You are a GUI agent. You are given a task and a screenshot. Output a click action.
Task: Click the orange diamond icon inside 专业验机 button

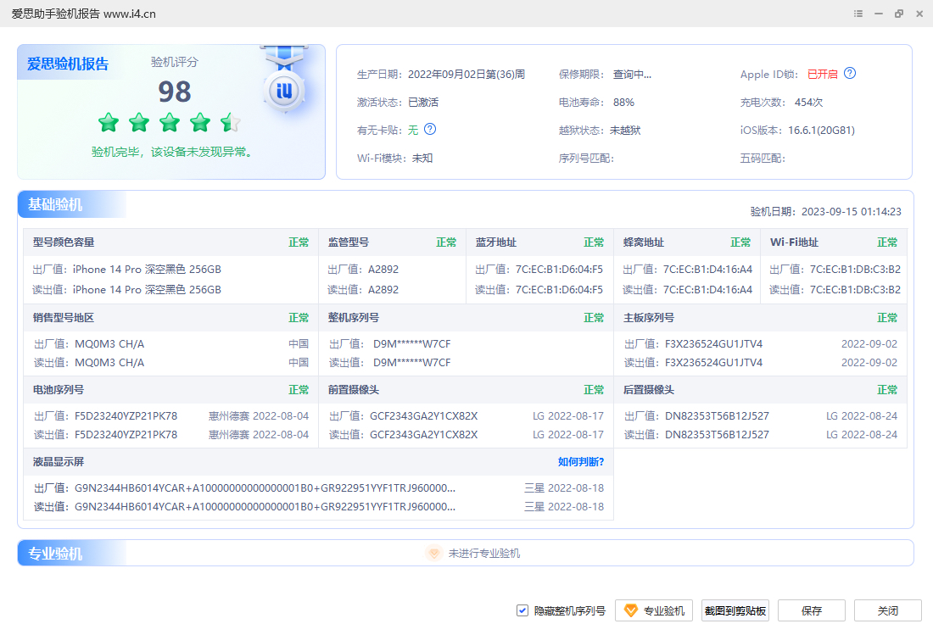pos(631,610)
